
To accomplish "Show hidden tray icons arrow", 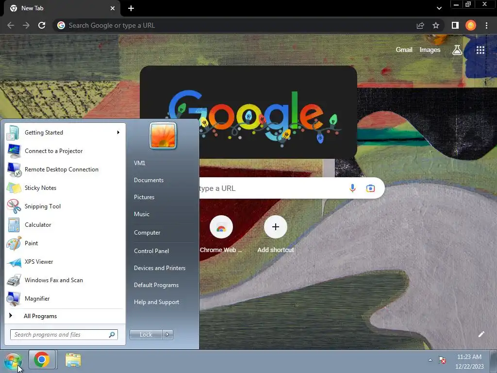I will point(430,360).
